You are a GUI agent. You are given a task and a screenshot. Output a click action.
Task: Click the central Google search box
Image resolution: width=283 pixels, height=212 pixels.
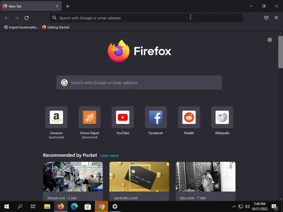pyautogui.click(x=139, y=83)
